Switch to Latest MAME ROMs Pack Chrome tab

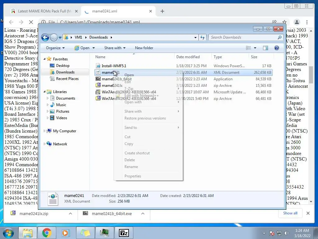44,11
